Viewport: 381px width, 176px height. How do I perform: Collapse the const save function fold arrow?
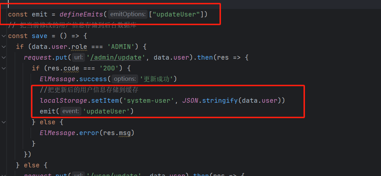click(x=3, y=36)
